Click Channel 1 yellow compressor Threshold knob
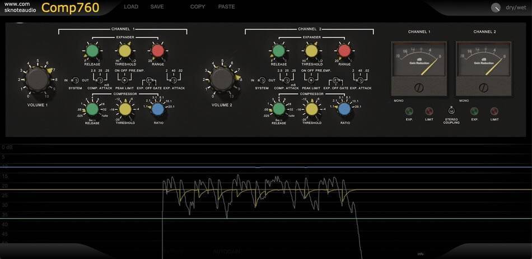The width and height of the screenshot is (532, 259). coord(125,109)
